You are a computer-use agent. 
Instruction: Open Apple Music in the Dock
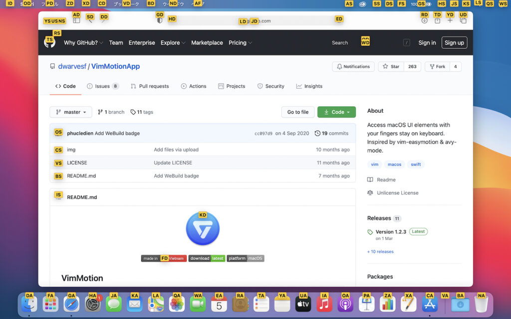(324, 304)
